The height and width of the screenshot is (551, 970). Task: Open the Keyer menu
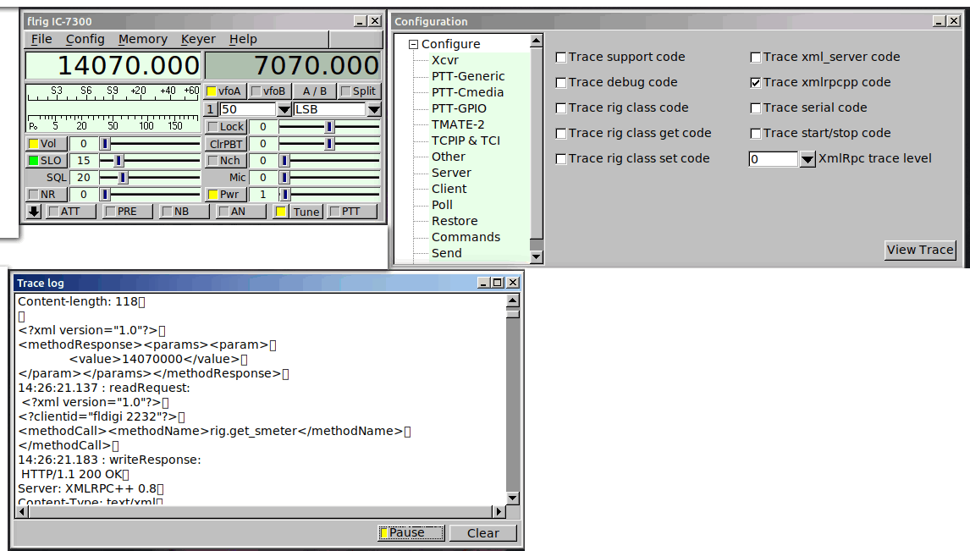(198, 39)
